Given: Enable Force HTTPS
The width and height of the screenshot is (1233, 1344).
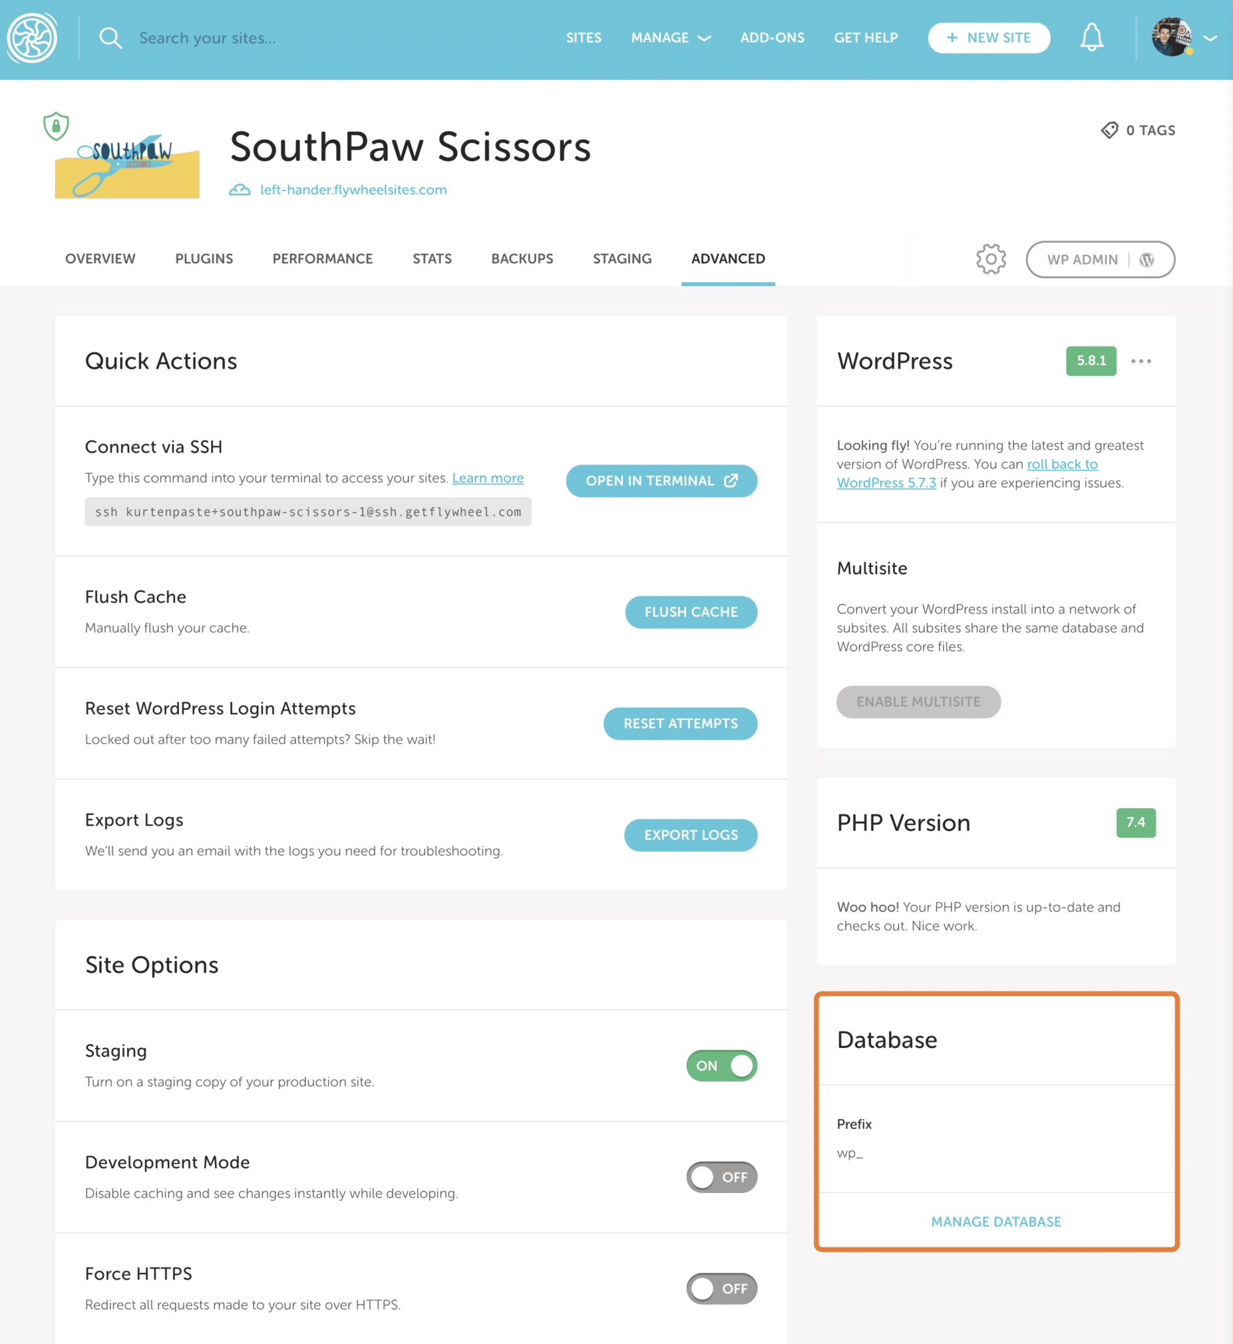Looking at the screenshot, I should point(721,1289).
